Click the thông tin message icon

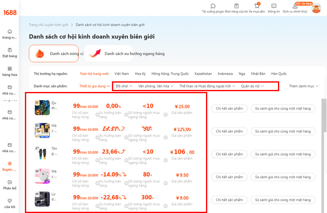click(274, 6)
